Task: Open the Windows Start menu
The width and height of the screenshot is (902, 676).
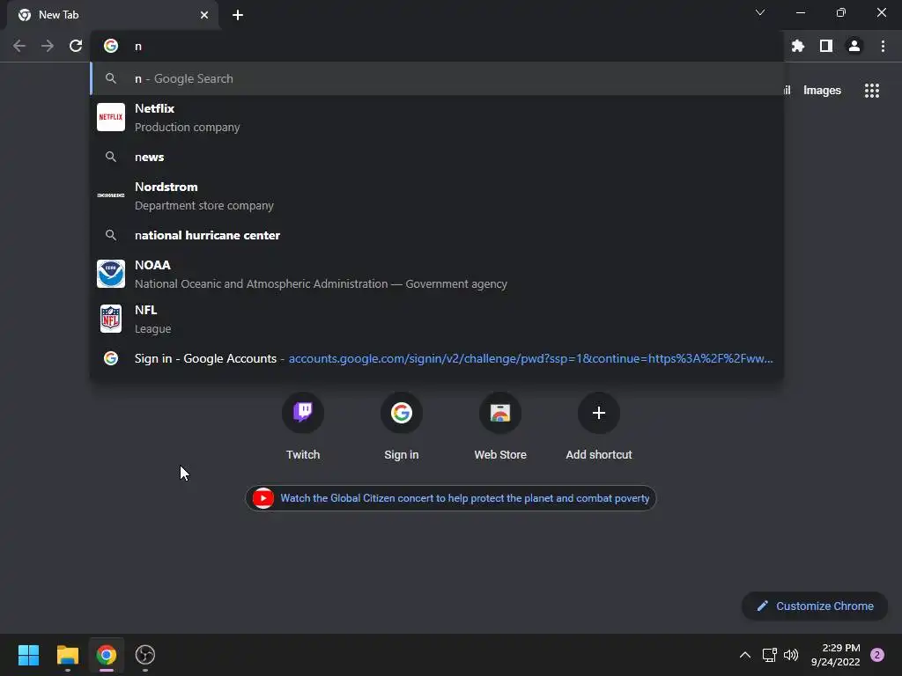Action: (x=28, y=655)
